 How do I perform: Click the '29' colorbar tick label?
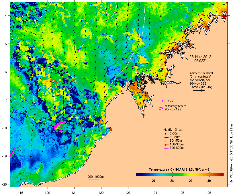pos(191,181)
